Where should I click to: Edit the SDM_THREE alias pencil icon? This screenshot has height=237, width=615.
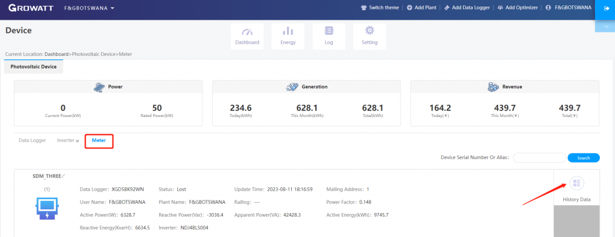(63, 176)
